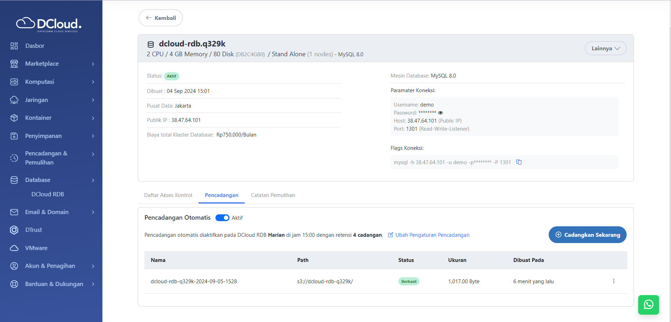Open the Catatan Pemulihan tab

click(x=273, y=195)
